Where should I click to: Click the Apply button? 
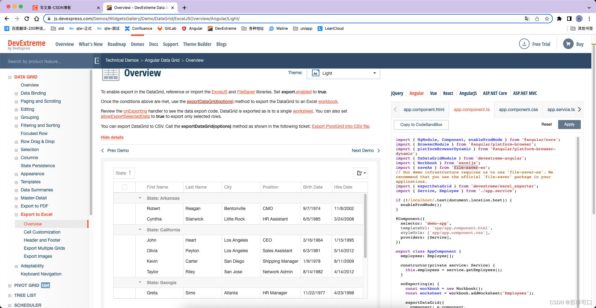pos(569,124)
